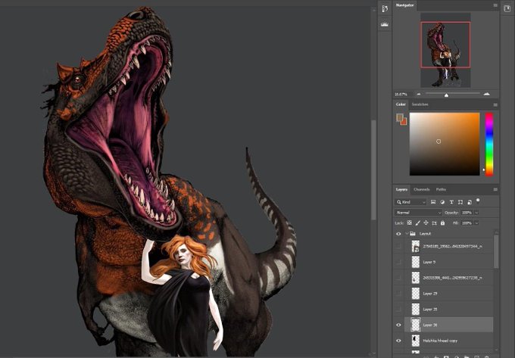Image resolution: width=515 pixels, height=358 pixels.
Task: Switch to the Swatches tab
Action: pos(420,104)
